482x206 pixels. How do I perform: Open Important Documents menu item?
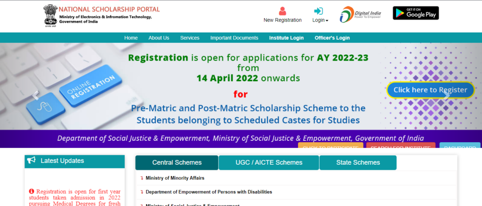[x=234, y=38]
